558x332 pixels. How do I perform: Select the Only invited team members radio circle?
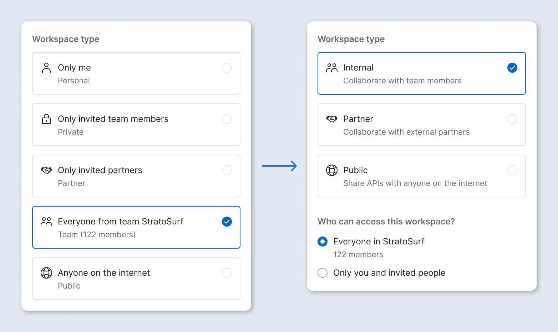227,119
